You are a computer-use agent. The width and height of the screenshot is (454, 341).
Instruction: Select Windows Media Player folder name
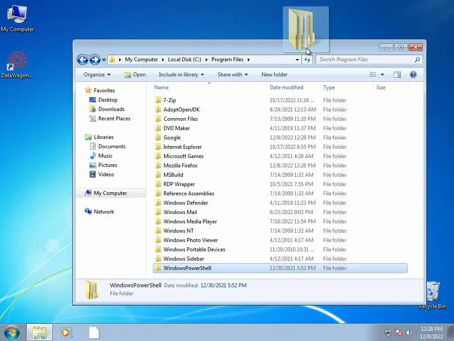(190, 222)
